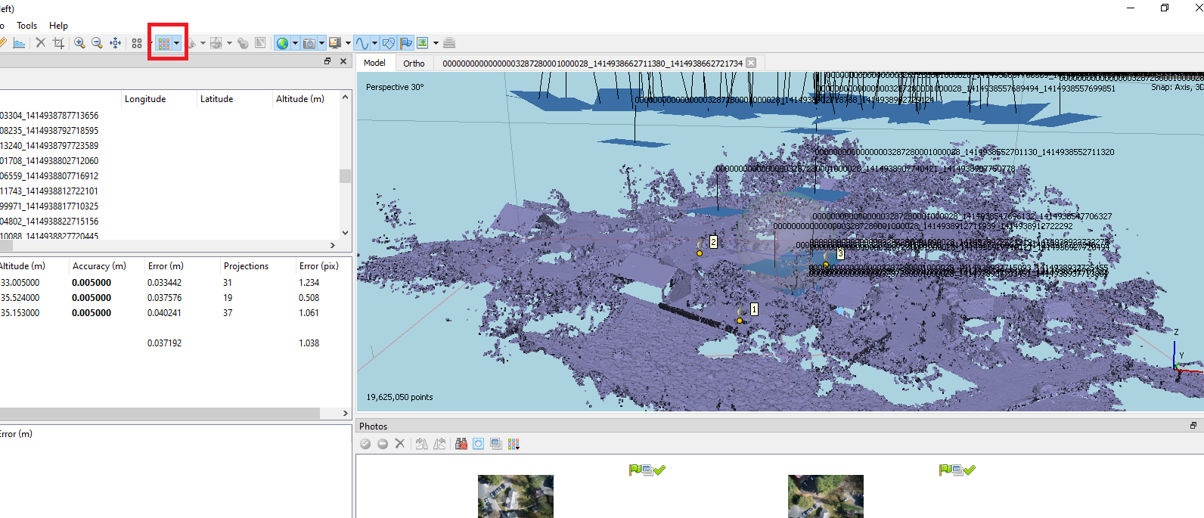Click the greyed mesh shaded-model icon
The width and height of the screenshot is (1204, 518).
pos(191,43)
